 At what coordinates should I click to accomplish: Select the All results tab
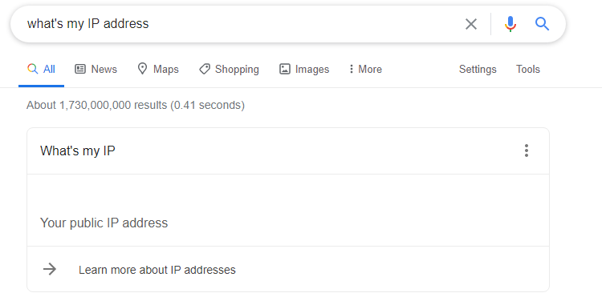(x=42, y=70)
